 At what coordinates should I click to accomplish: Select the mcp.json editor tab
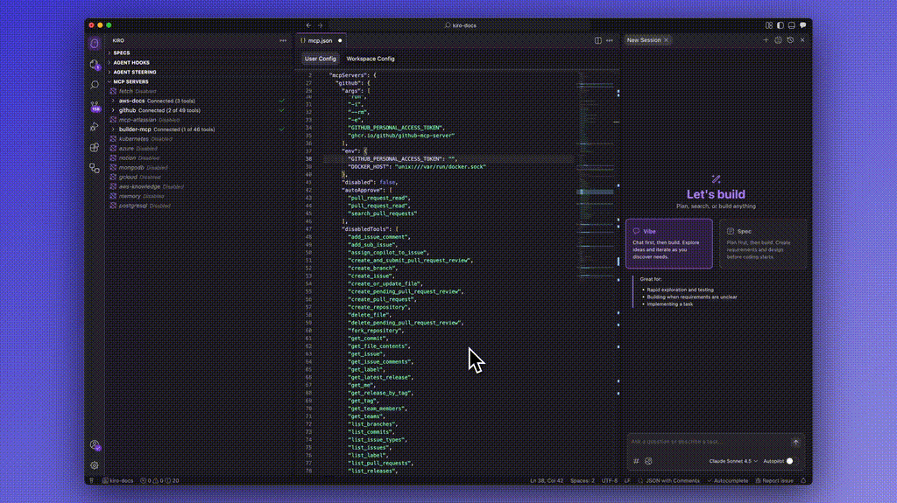(319, 40)
